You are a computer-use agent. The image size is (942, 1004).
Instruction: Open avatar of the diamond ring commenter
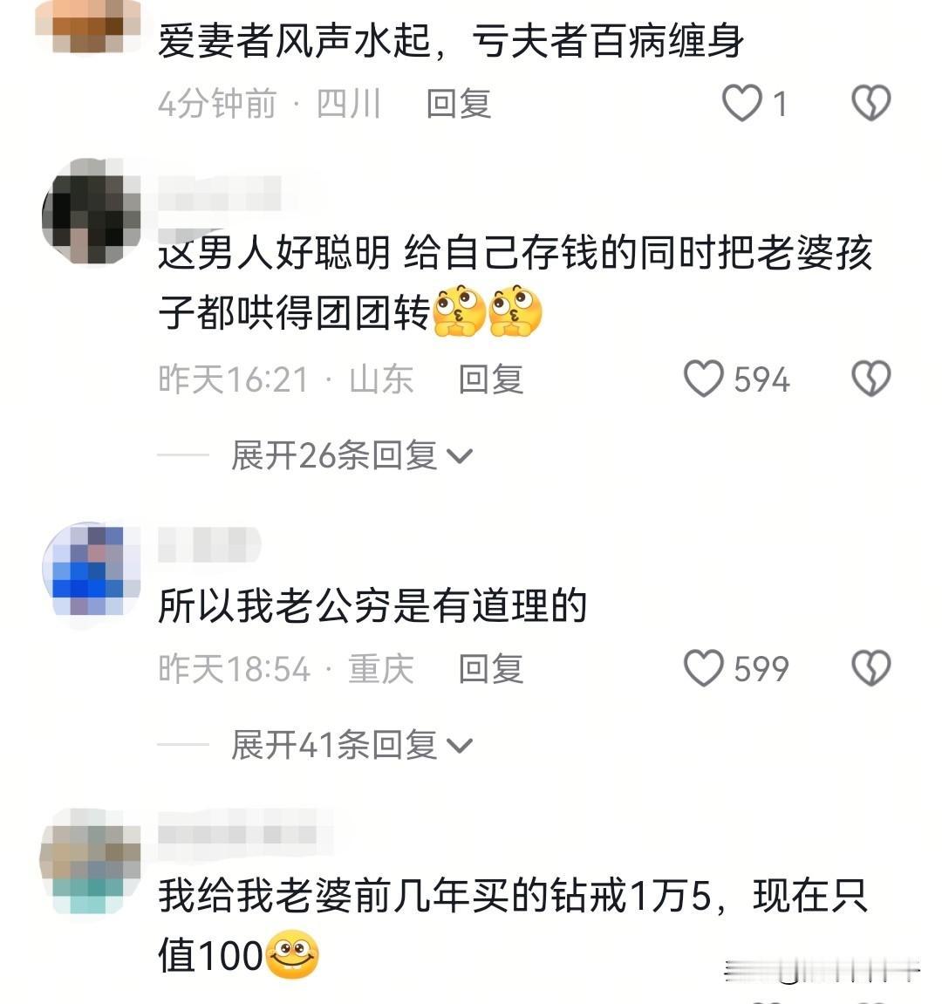(x=90, y=861)
